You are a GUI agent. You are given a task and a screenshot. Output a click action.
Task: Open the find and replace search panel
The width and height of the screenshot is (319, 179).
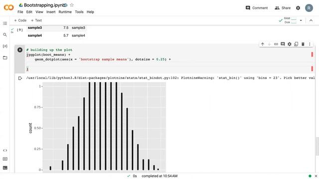pyautogui.click(x=5, y=35)
